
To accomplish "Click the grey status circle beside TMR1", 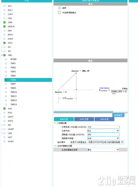I will click(x=6, y=63).
